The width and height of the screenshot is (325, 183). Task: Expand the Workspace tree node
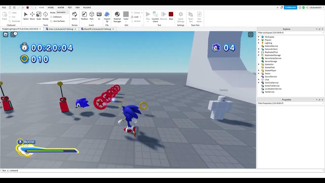(259, 37)
